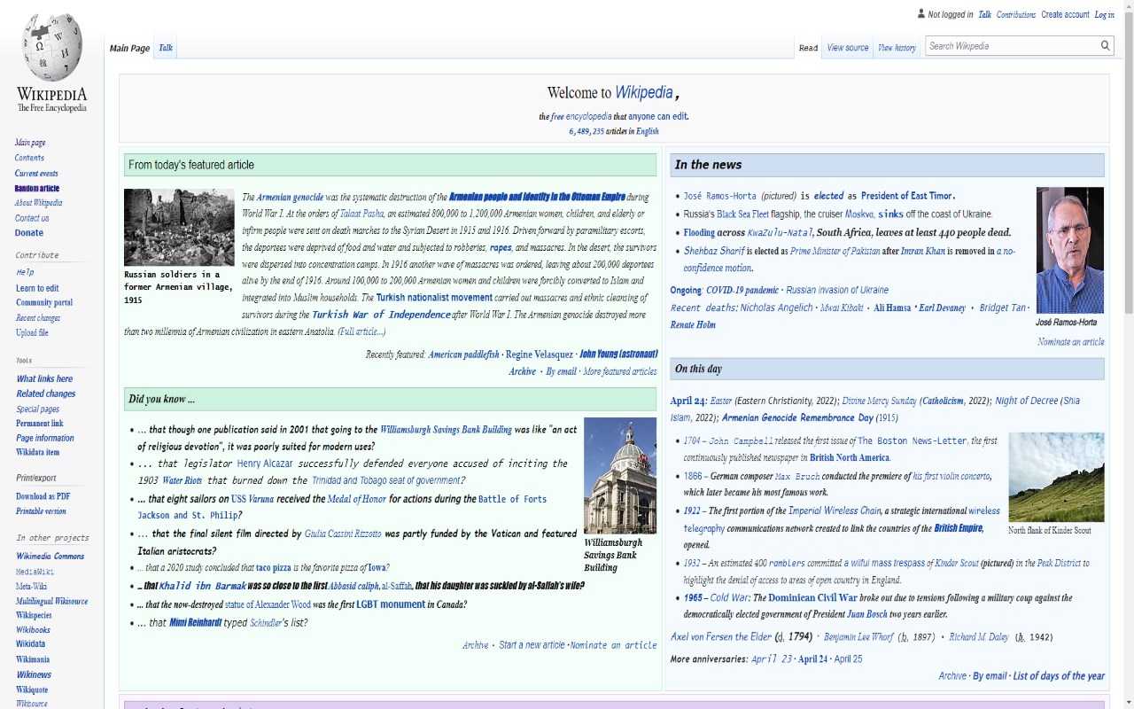Open Page information

pyautogui.click(x=45, y=438)
